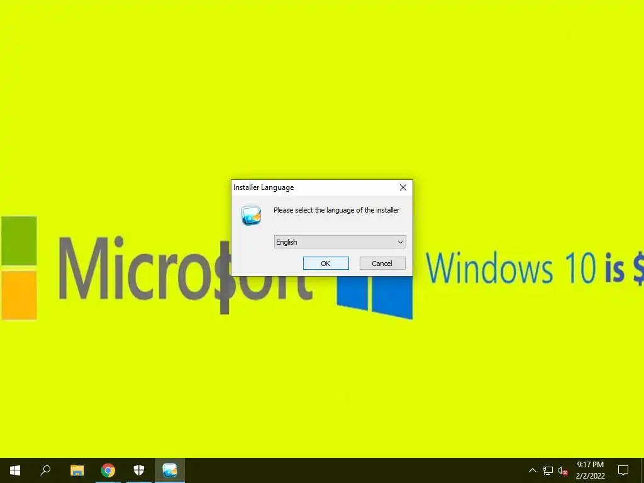644x483 pixels.
Task: Open the Windows Start menu
Action: click(15, 470)
